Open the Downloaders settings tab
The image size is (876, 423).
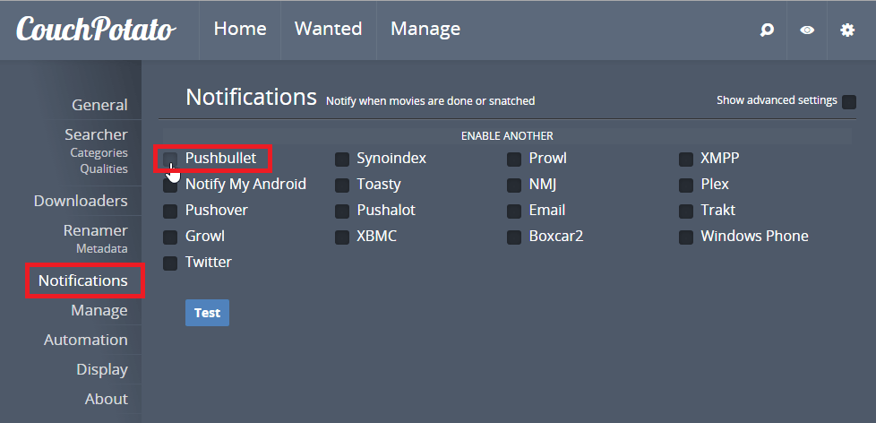pos(81,201)
